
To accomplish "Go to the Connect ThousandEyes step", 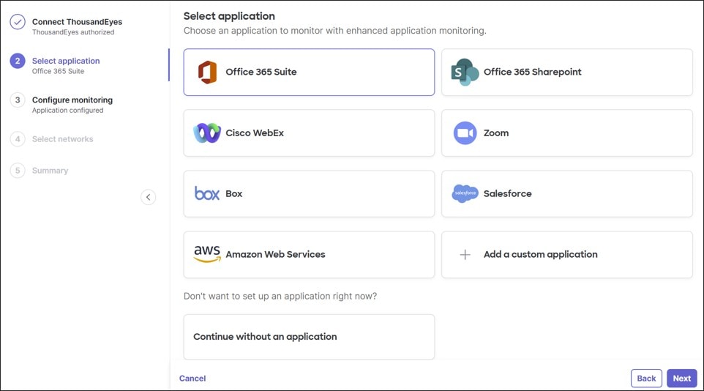I will click(x=77, y=21).
